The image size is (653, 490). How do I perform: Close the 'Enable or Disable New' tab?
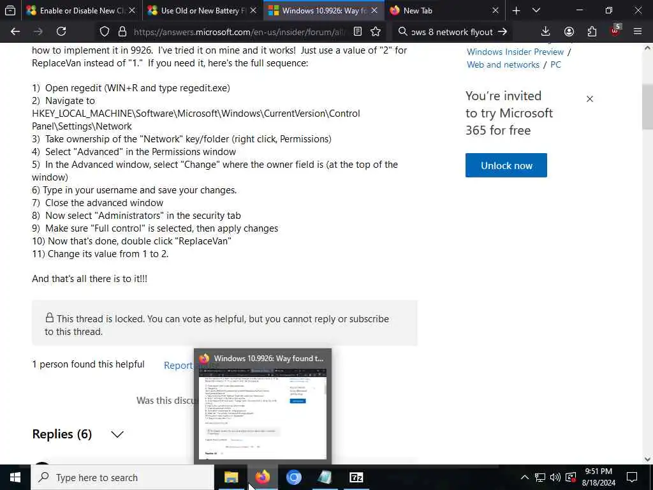pos(132,11)
